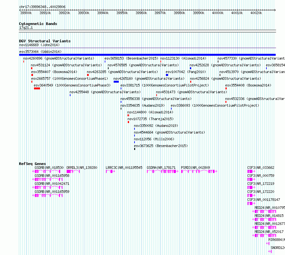The width and height of the screenshot is (285, 255).
Task: Open the CSF3|NR_033662 transcript glyph
Action: 251,171
